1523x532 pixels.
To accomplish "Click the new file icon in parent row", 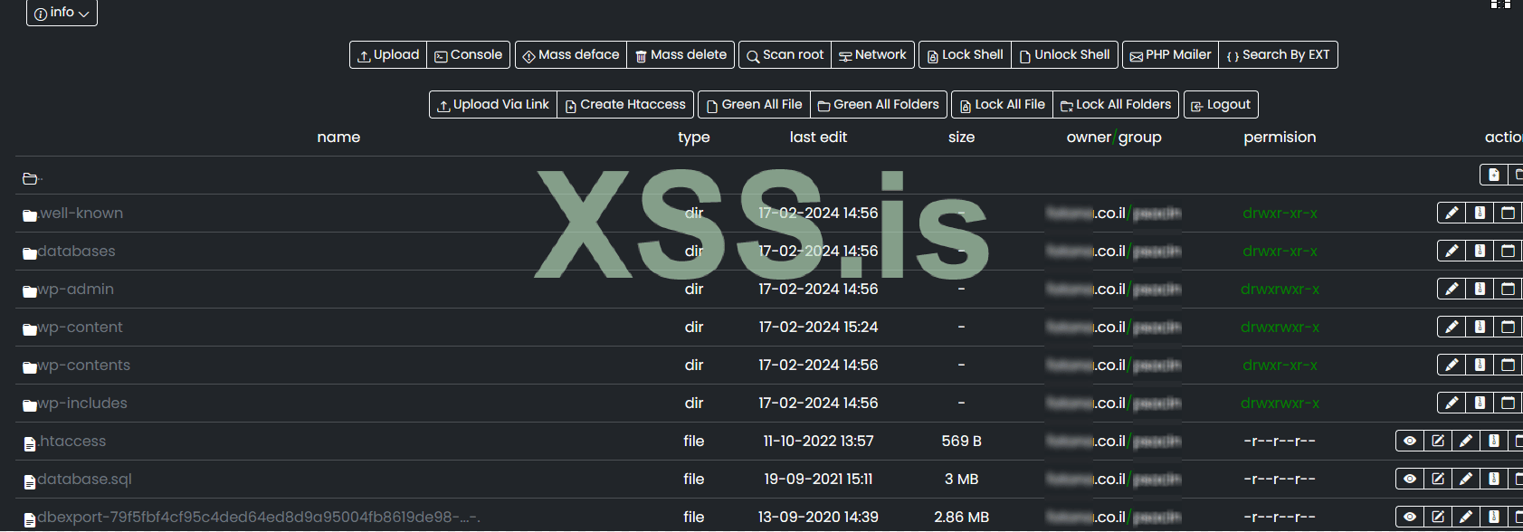I will point(1494,176).
